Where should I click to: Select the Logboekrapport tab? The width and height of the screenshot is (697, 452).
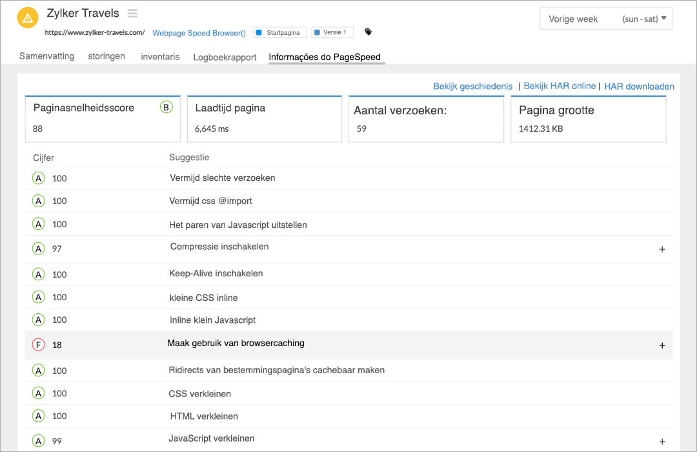[x=224, y=57]
